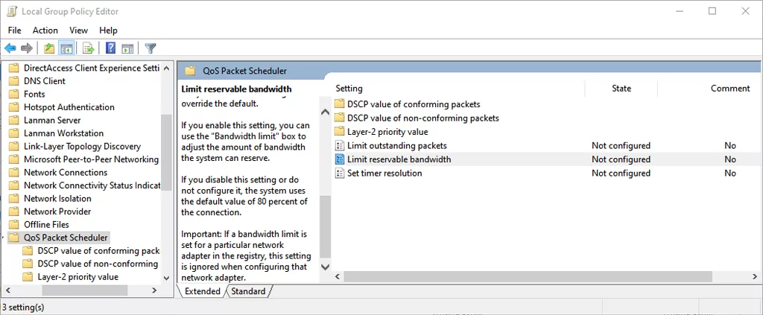
Task: Select Hotspot Authentication in the tree
Action: (x=69, y=107)
